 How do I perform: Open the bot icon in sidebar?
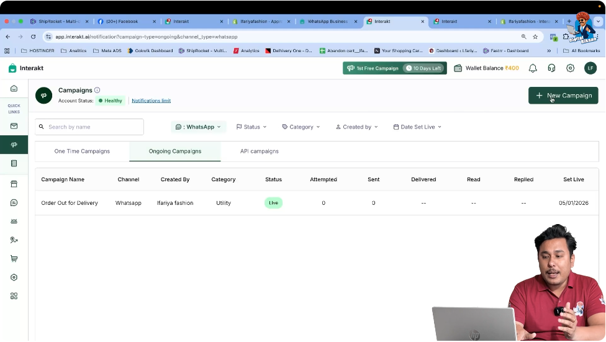pos(14,221)
